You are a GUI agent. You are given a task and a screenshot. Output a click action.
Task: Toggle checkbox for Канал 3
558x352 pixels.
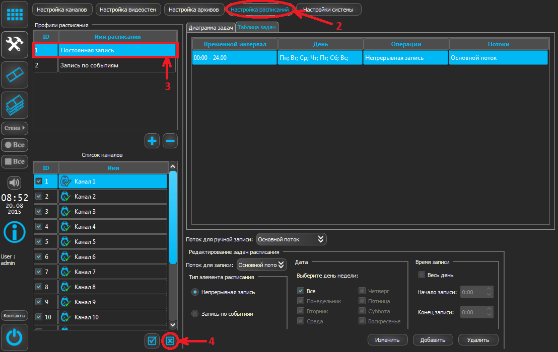[39, 212]
